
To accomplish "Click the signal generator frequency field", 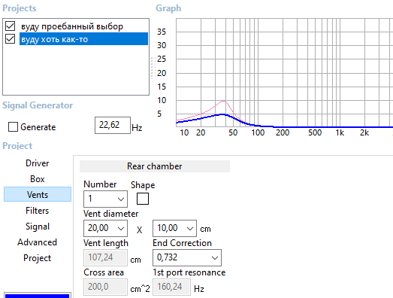I will tap(113, 125).
